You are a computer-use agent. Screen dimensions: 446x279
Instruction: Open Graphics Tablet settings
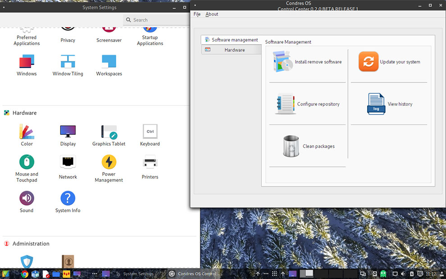tap(109, 135)
